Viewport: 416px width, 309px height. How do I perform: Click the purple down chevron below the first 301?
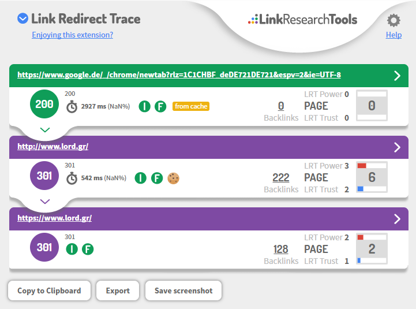click(x=45, y=202)
